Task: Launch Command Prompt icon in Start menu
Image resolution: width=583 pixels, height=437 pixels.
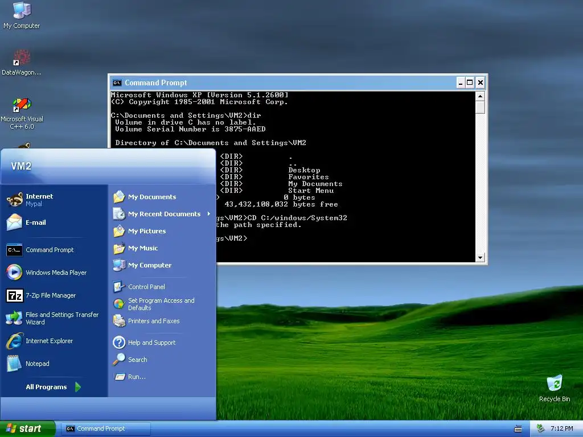Action: pyautogui.click(x=14, y=250)
